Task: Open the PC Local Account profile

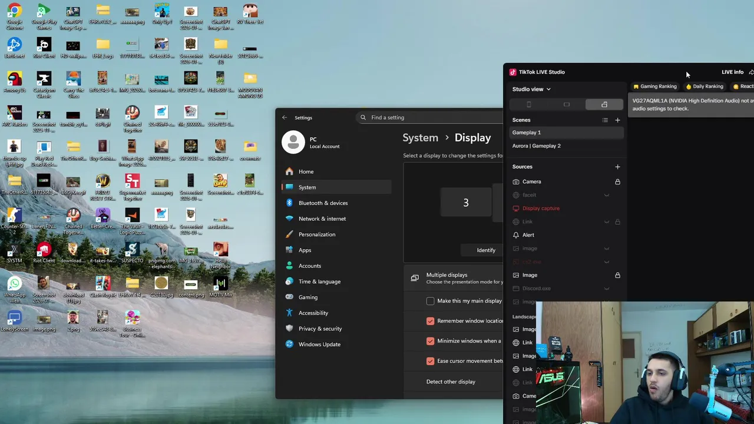Action: tap(312, 143)
